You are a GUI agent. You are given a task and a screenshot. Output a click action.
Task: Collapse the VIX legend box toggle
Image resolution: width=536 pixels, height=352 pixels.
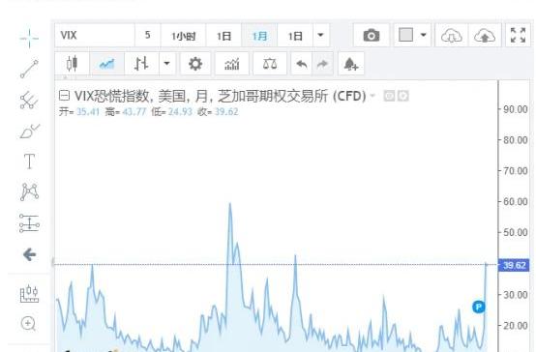[x=64, y=96]
